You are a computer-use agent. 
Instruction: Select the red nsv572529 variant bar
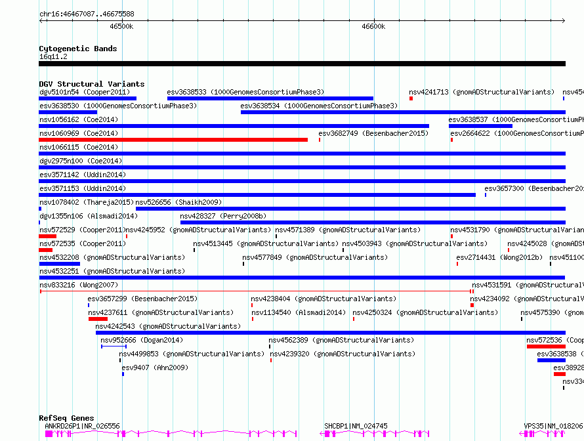(48, 236)
